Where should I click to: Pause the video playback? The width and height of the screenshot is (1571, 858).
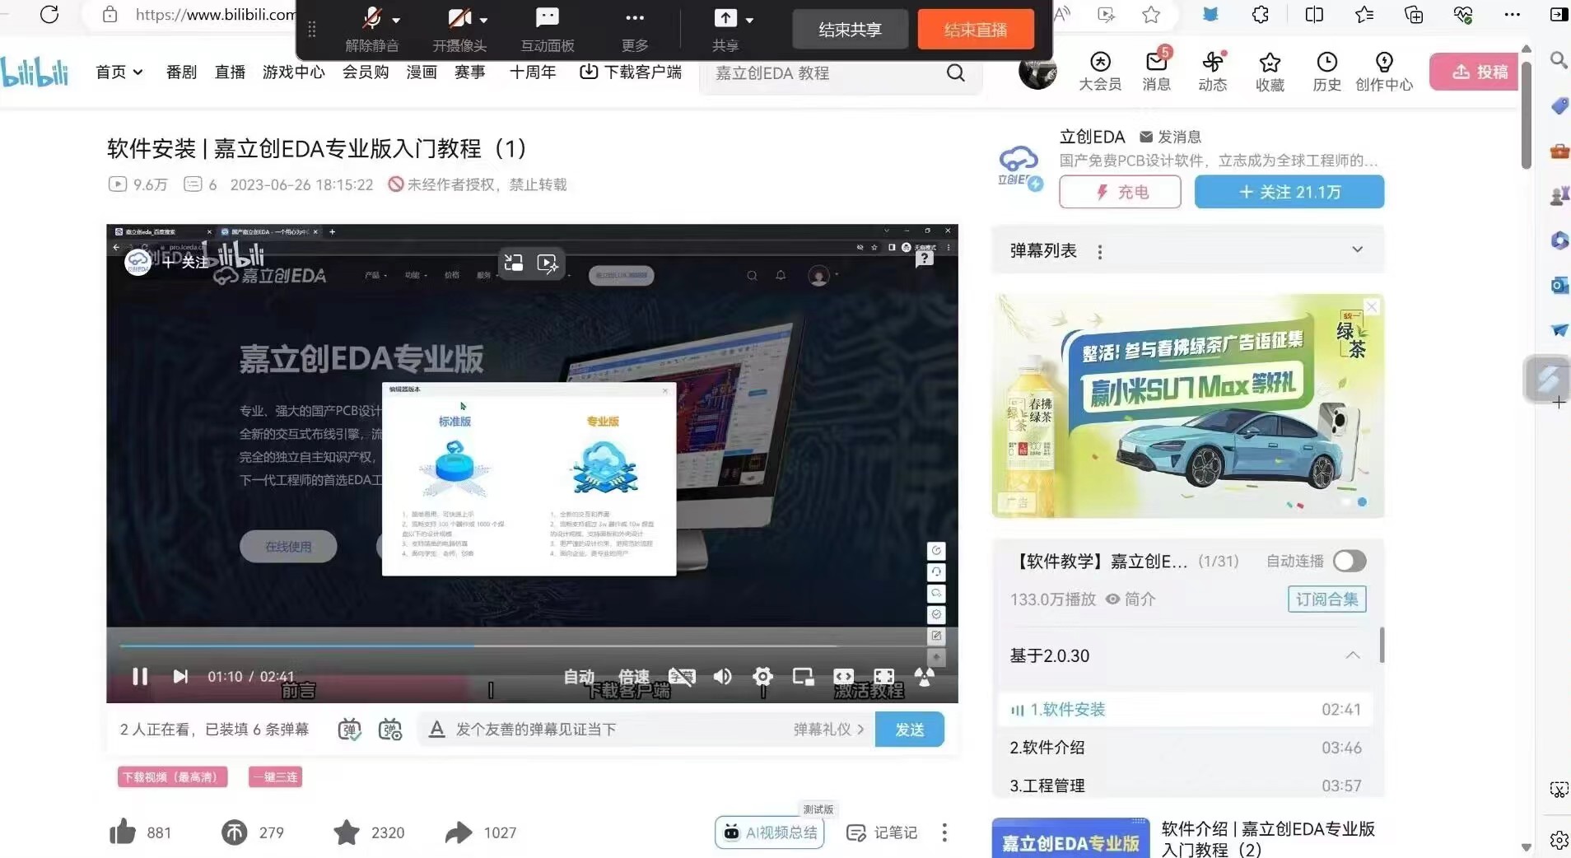140,677
